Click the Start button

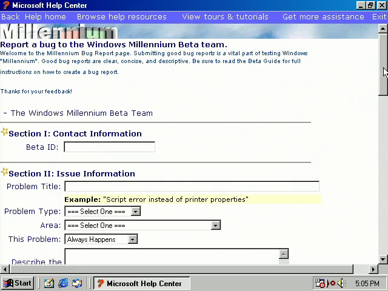(18, 283)
